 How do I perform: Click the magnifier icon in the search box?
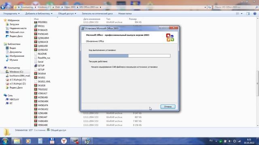click(257, 7)
